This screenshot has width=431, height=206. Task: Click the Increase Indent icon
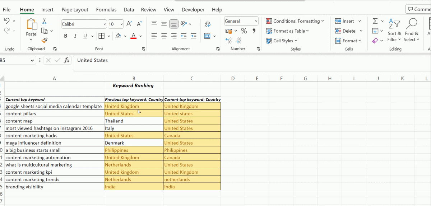tap(194, 36)
